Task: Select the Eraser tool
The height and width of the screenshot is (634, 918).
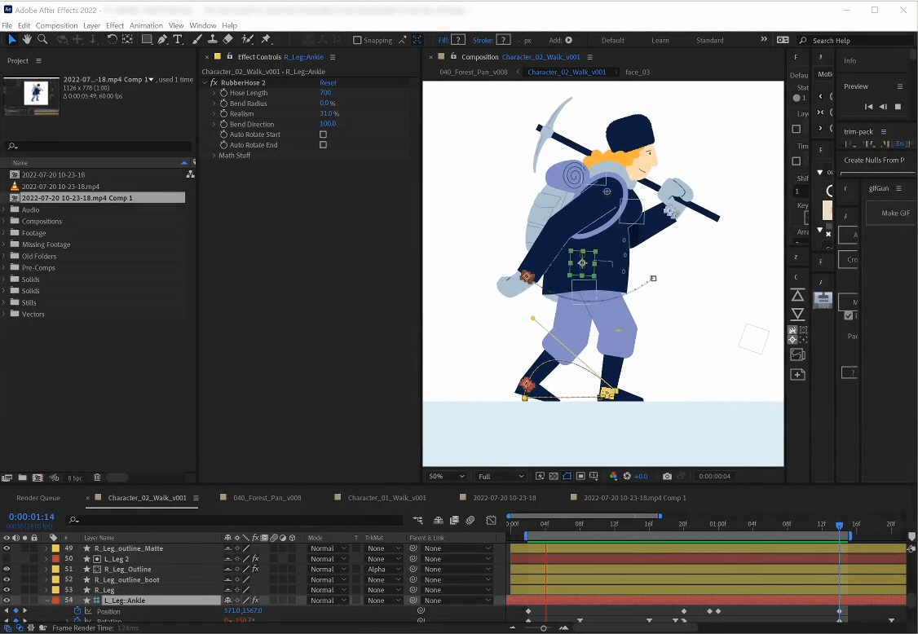Action: coord(227,39)
